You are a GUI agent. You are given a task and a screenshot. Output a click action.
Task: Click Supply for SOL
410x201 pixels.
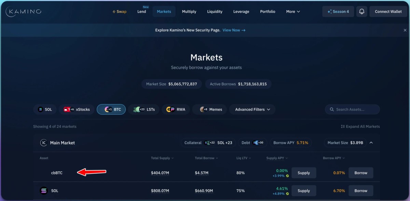[x=304, y=191]
